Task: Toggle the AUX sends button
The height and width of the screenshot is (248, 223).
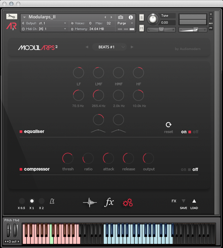Action: click(x=211, y=23)
